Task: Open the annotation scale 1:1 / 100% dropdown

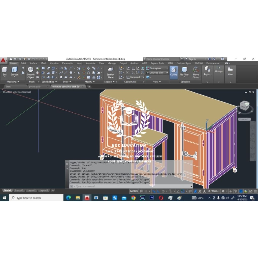Action: click(213, 191)
